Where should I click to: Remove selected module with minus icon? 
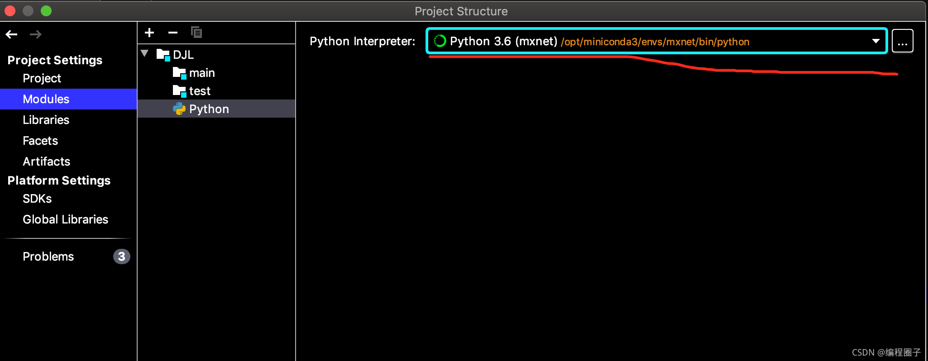pyautogui.click(x=173, y=33)
